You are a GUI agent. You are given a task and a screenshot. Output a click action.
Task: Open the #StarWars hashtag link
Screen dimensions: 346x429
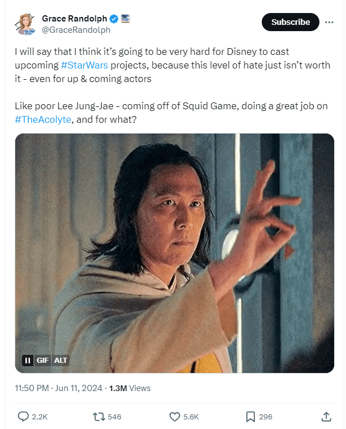[x=84, y=65]
